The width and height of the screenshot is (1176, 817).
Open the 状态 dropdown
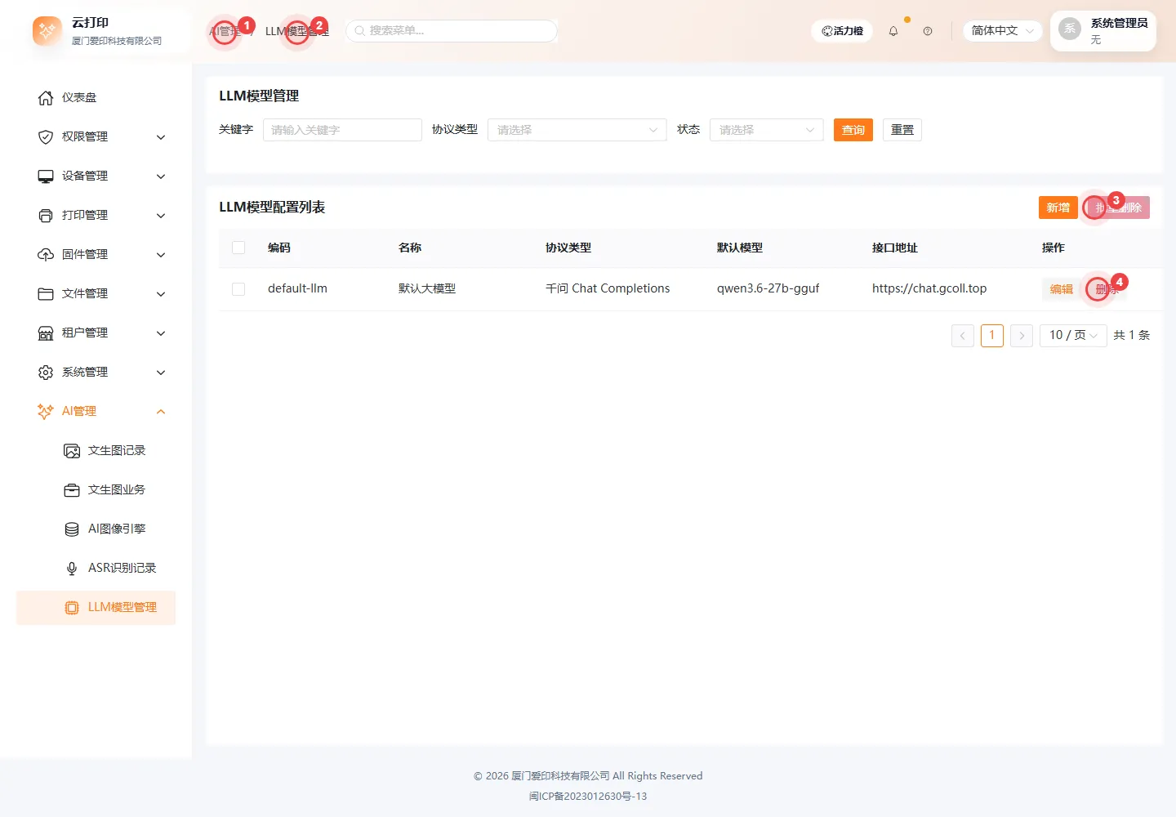766,130
